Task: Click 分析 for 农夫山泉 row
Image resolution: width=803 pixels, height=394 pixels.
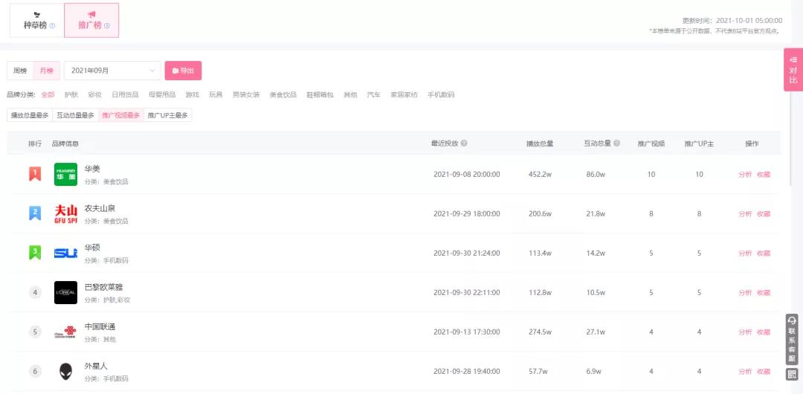Action: pyautogui.click(x=745, y=214)
